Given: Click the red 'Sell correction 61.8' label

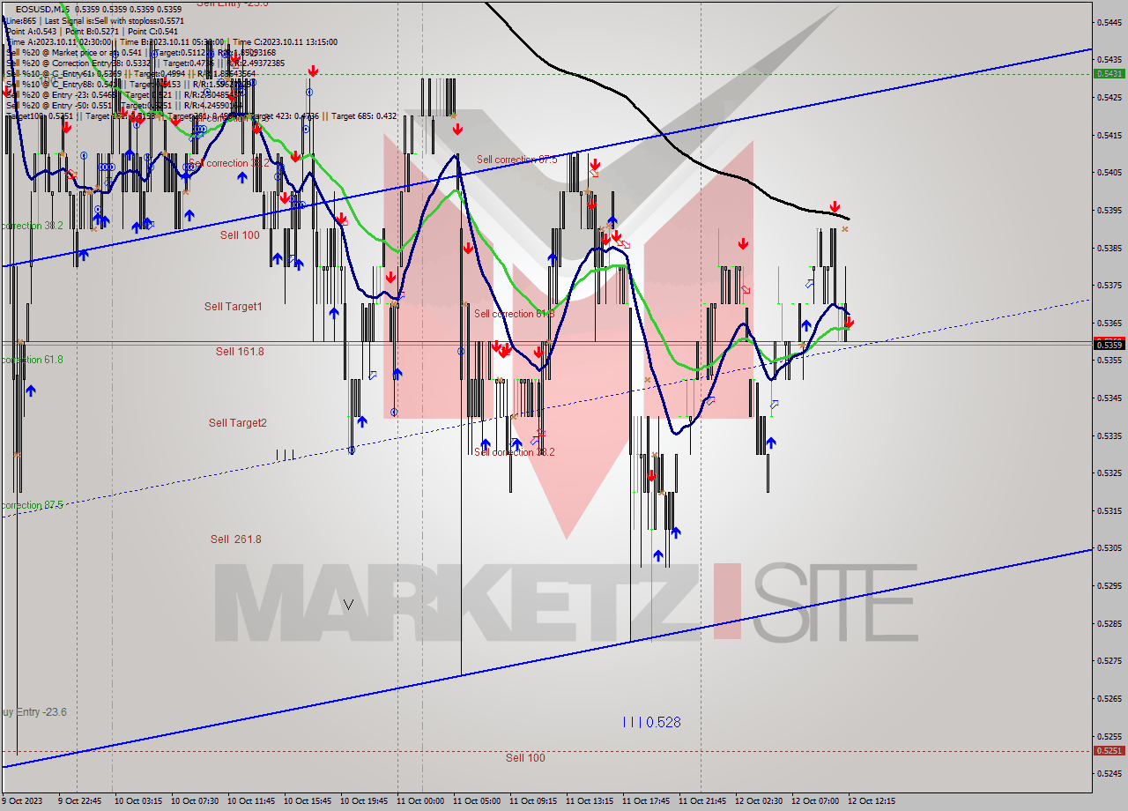Looking at the screenshot, I should click(x=514, y=314).
